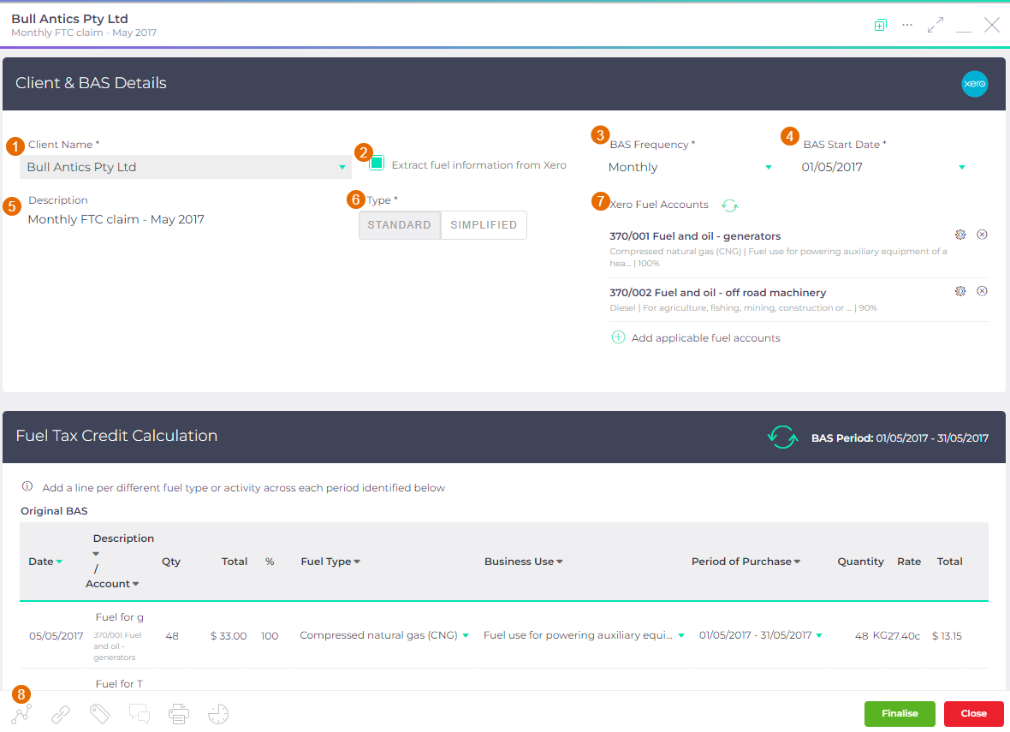Screen dimensions: 1010x732
Task: Click the Original BAS heading
Action: [54, 511]
